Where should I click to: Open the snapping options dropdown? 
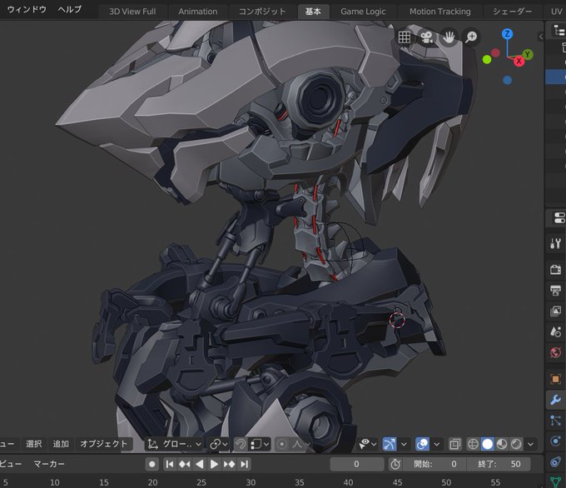point(260,444)
